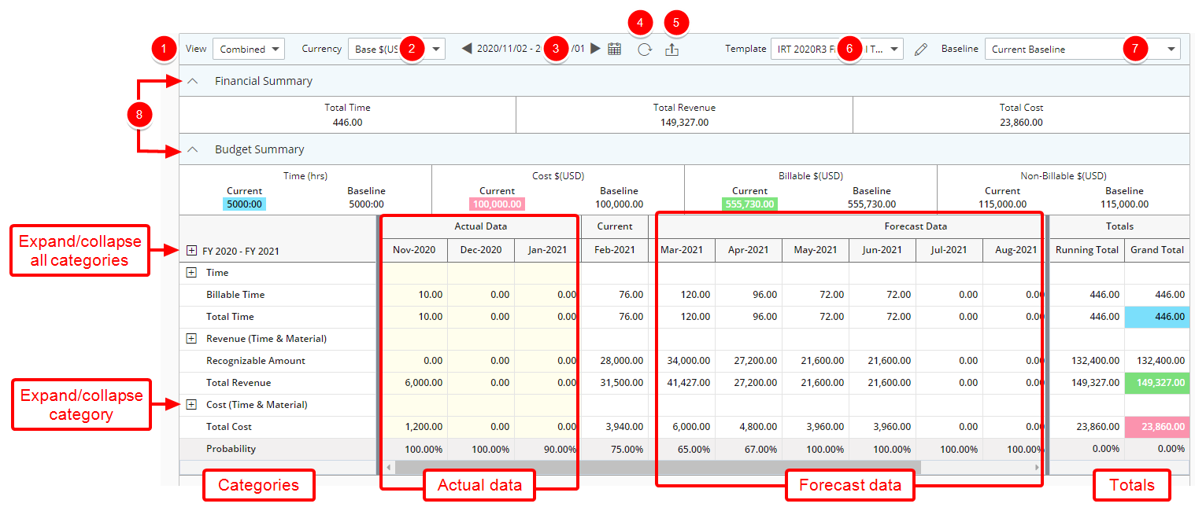The width and height of the screenshot is (1195, 511).
Task: Click the pink Grand Total 23,860.00 cell
Action: [x=1156, y=427]
